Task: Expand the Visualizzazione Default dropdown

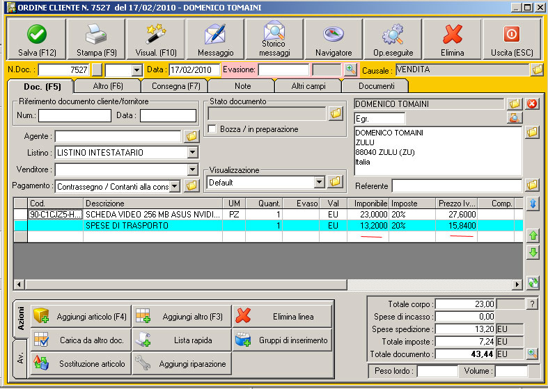Action: pyautogui.click(x=319, y=183)
